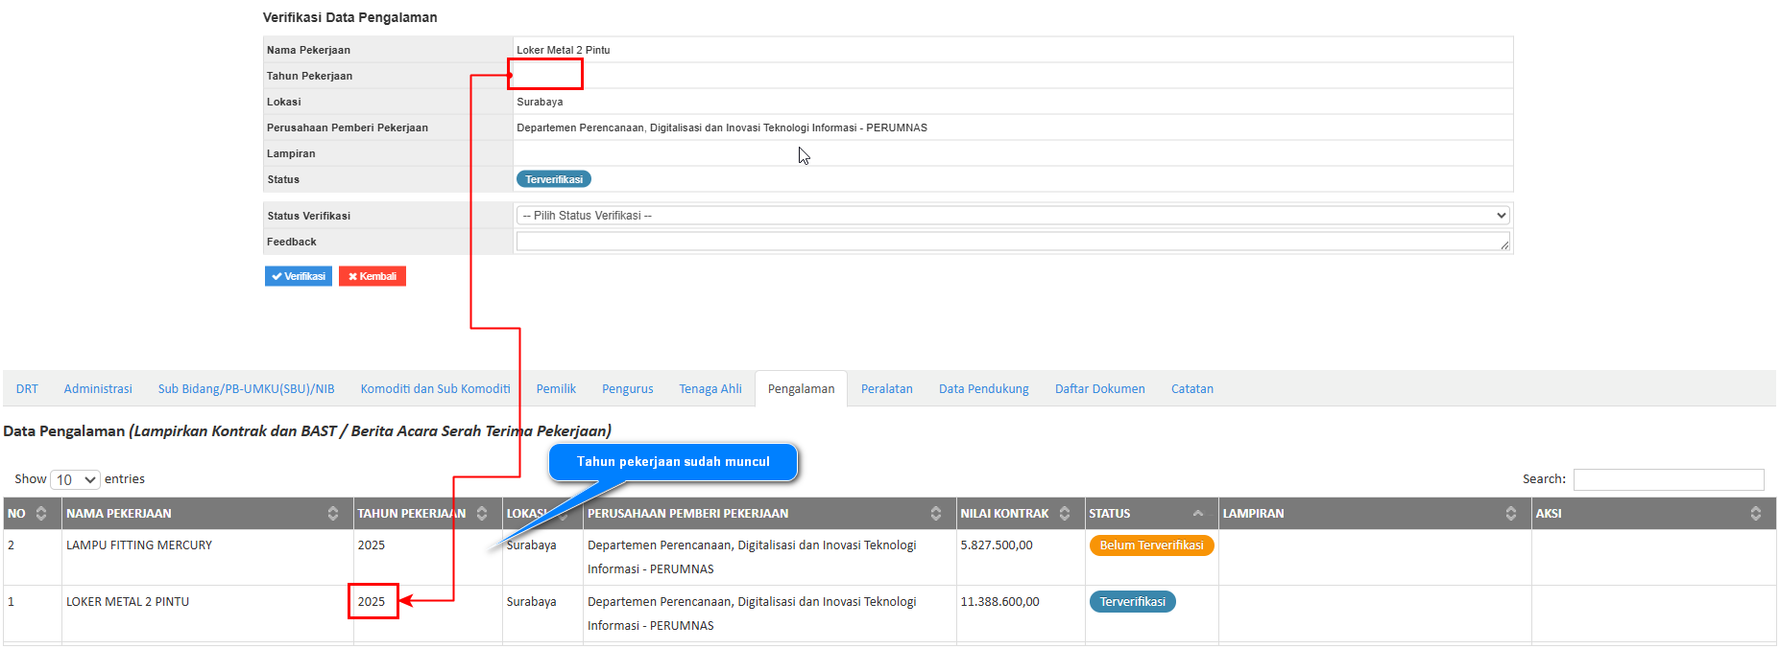Image resolution: width=1780 pixels, height=649 pixels.
Task: Select the Administrasi tab
Action: [98, 389]
